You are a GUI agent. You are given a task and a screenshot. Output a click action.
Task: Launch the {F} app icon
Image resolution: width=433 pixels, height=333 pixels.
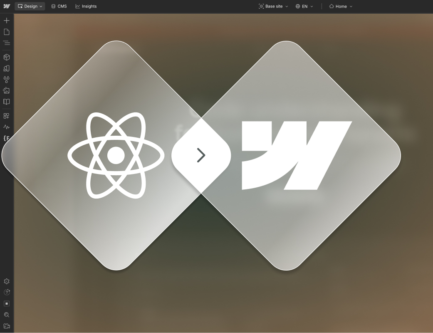pos(7,138)
